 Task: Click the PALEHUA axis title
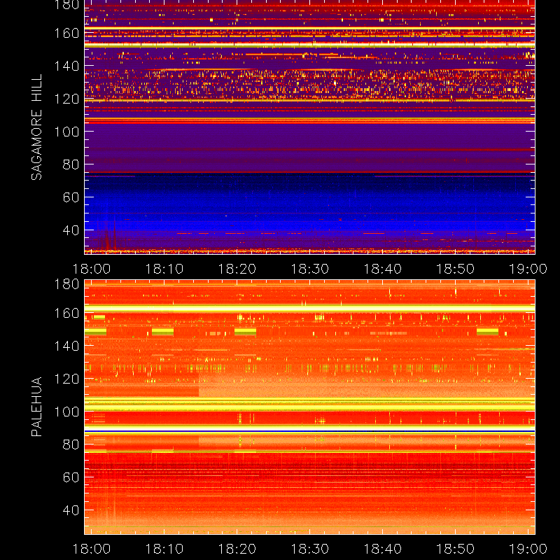[36, 407]
